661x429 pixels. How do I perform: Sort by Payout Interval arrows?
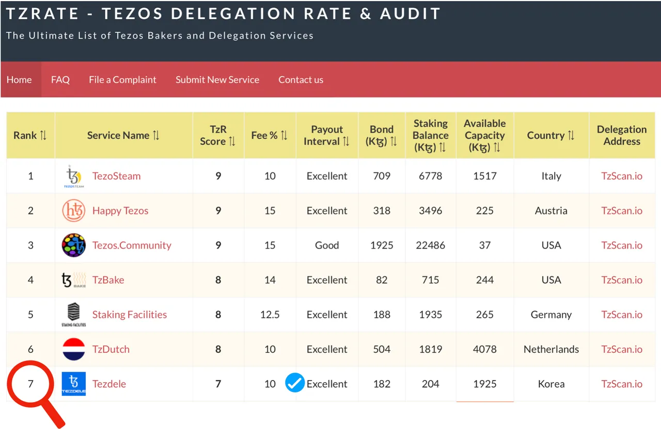point(346,141)
